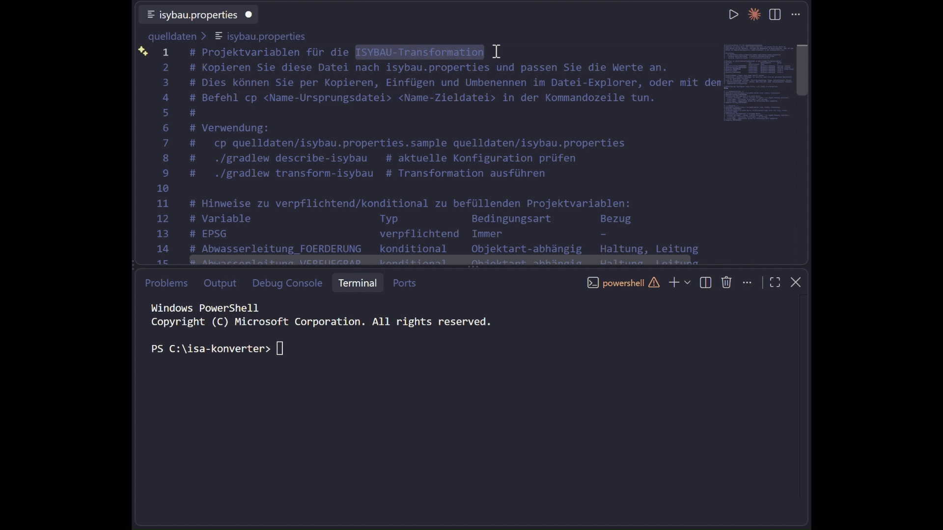Maximize the panel size
This screenshot has height=530, width=943.
click(x=775, y=283)
